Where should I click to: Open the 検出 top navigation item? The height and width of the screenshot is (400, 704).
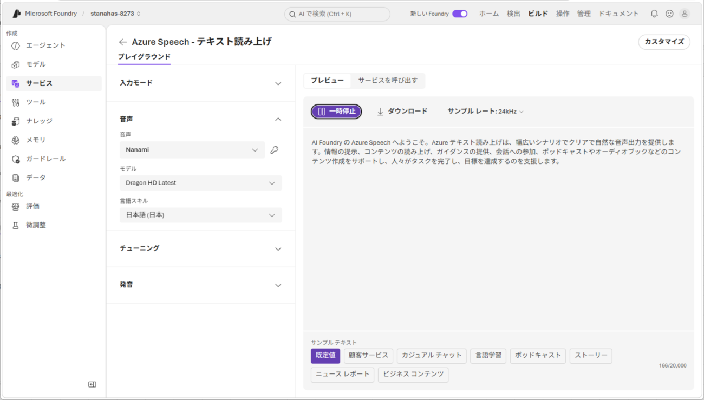[x=513, y=14]
